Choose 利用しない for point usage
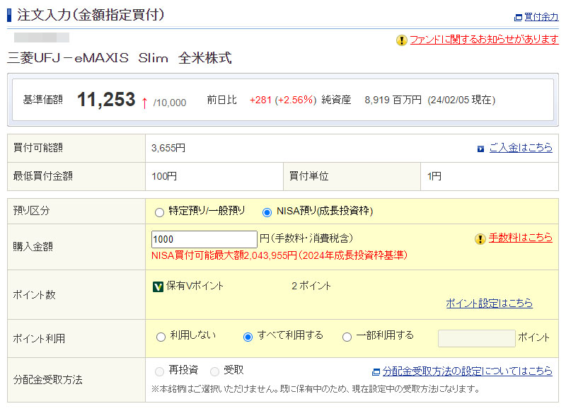Viewport: 566px width, 411px height. [x=161, y=337]
